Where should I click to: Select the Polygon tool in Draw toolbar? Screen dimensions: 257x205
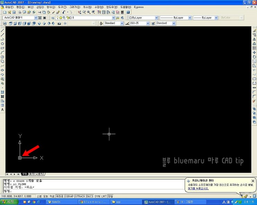[2, 43]
